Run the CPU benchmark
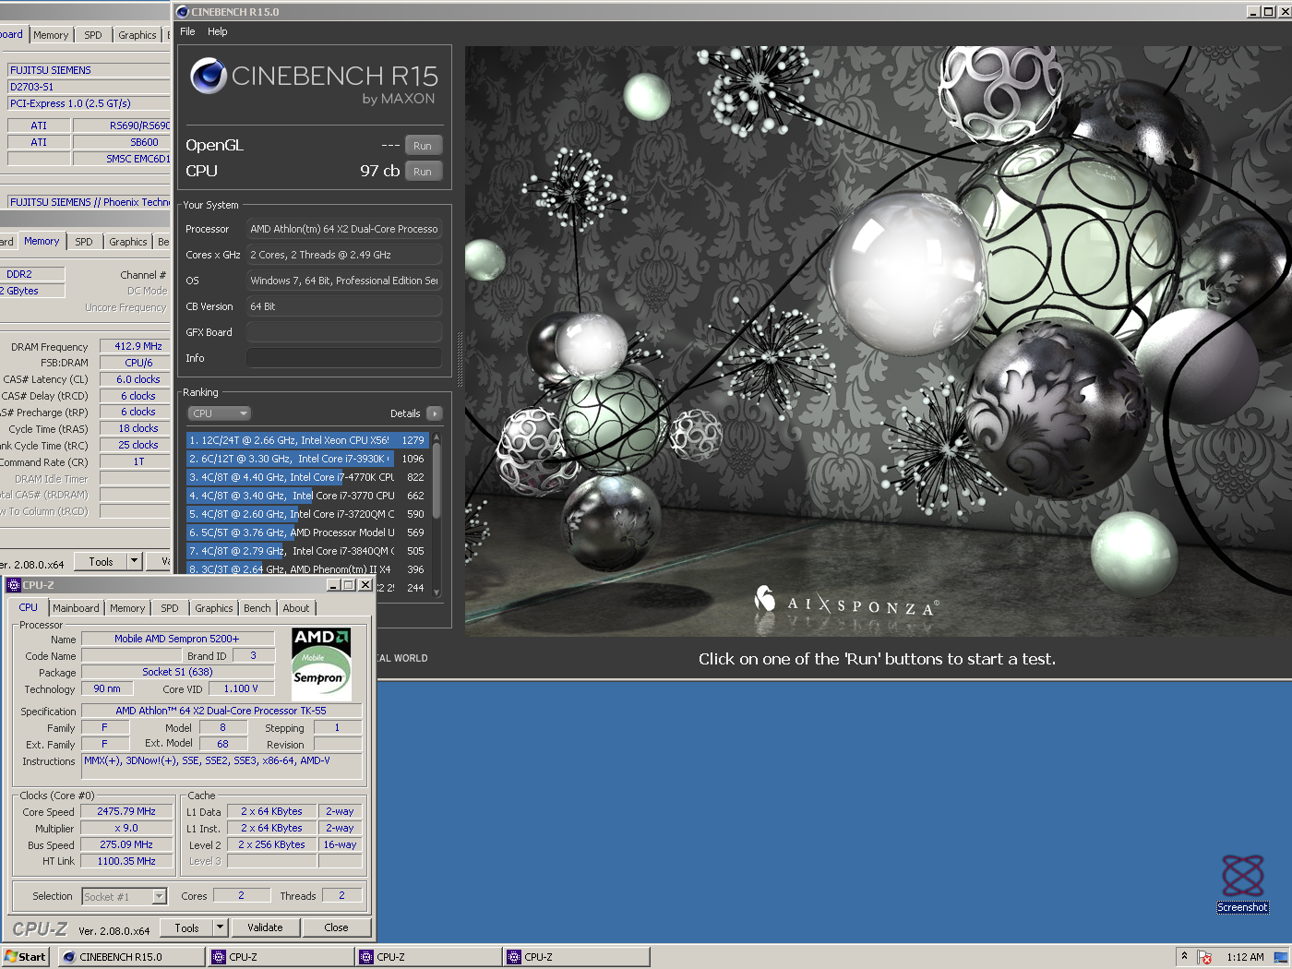 pos(423,172)
